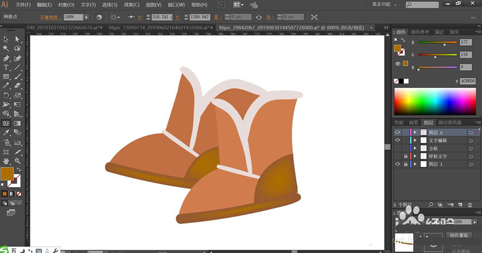The height and width of the screenshot is (253, 482).
Task: Switch to the 路径查找器 panel tab
Action: click(x=449, y=123)
